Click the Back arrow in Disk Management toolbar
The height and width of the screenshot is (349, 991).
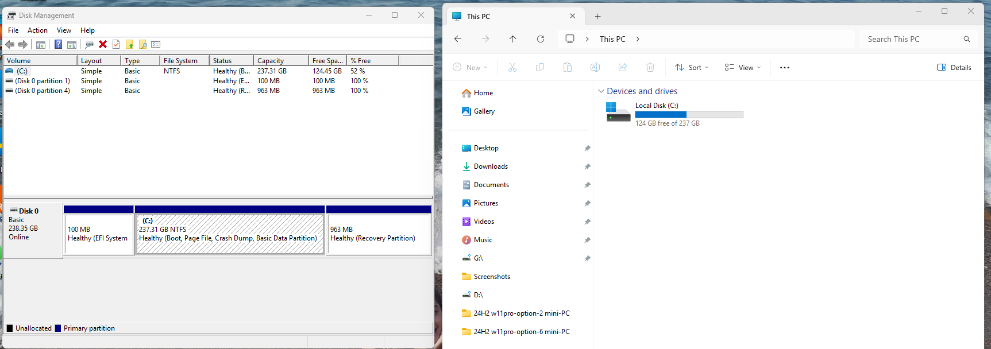coord(10,44)
